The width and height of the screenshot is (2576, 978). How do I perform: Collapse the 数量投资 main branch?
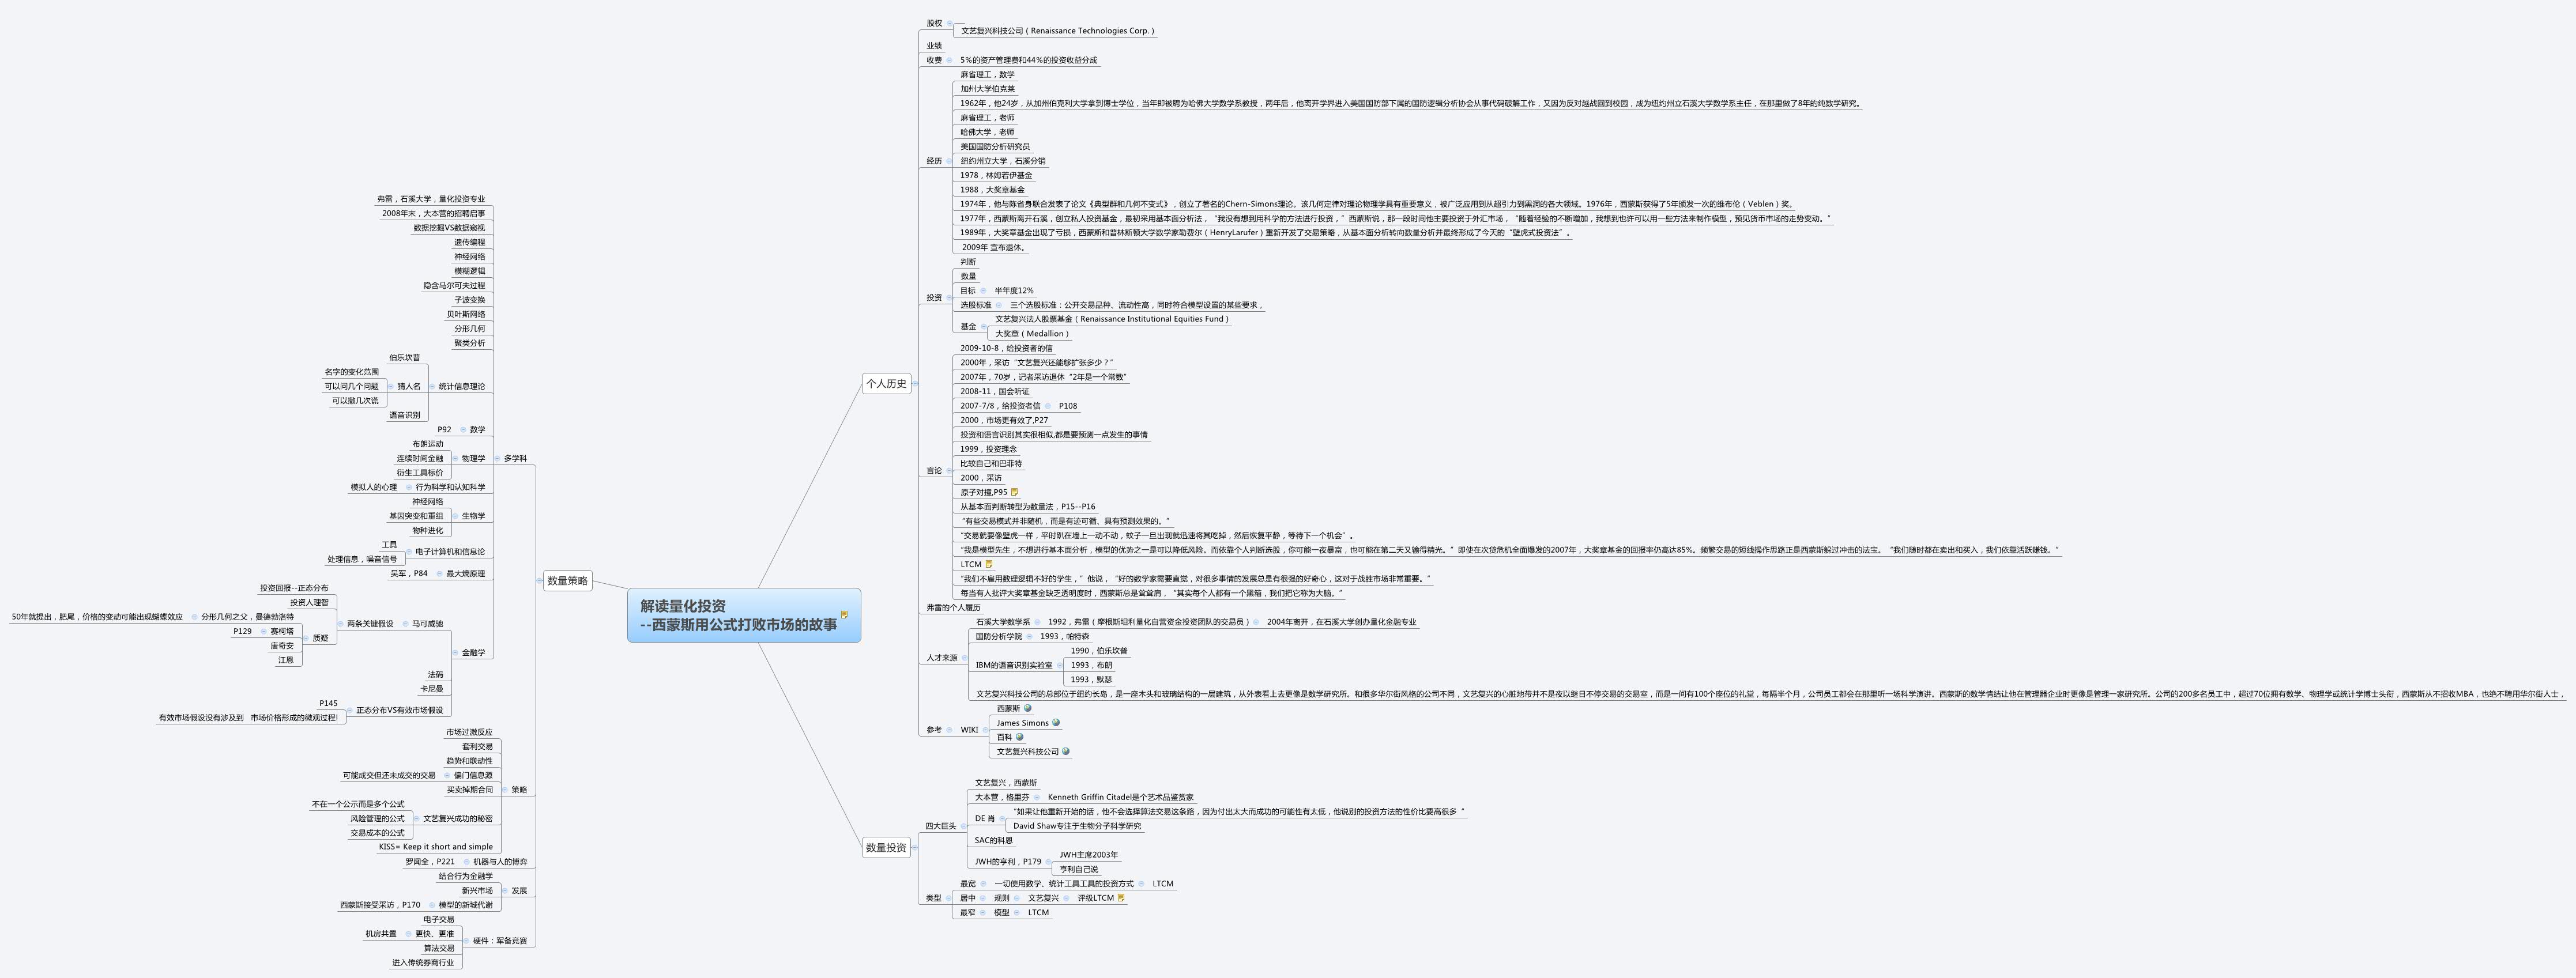click(914, 848)
